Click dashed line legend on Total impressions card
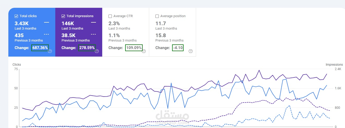 click(93, 34)
